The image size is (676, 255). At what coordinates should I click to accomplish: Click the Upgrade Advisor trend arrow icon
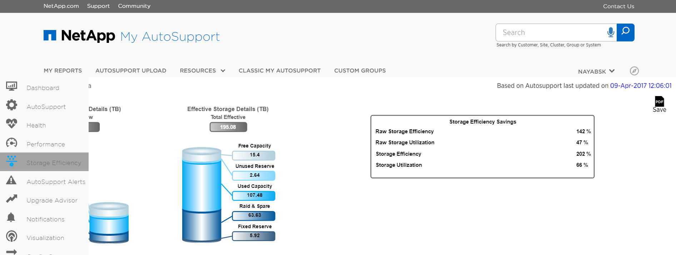coord(11,199)
